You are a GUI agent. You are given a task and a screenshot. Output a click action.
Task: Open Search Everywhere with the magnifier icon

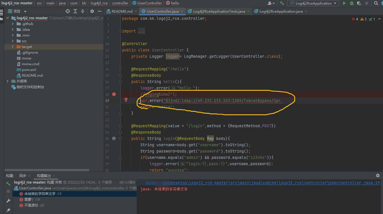point(376,3)
